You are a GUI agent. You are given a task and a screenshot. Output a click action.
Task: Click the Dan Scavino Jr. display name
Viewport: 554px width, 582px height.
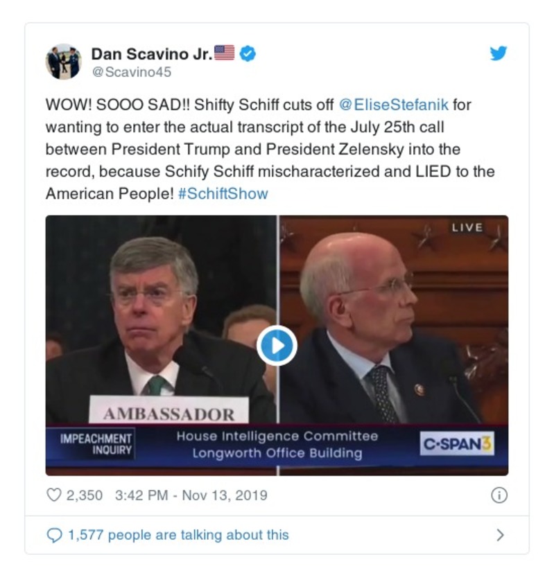(x=152, y=54)
